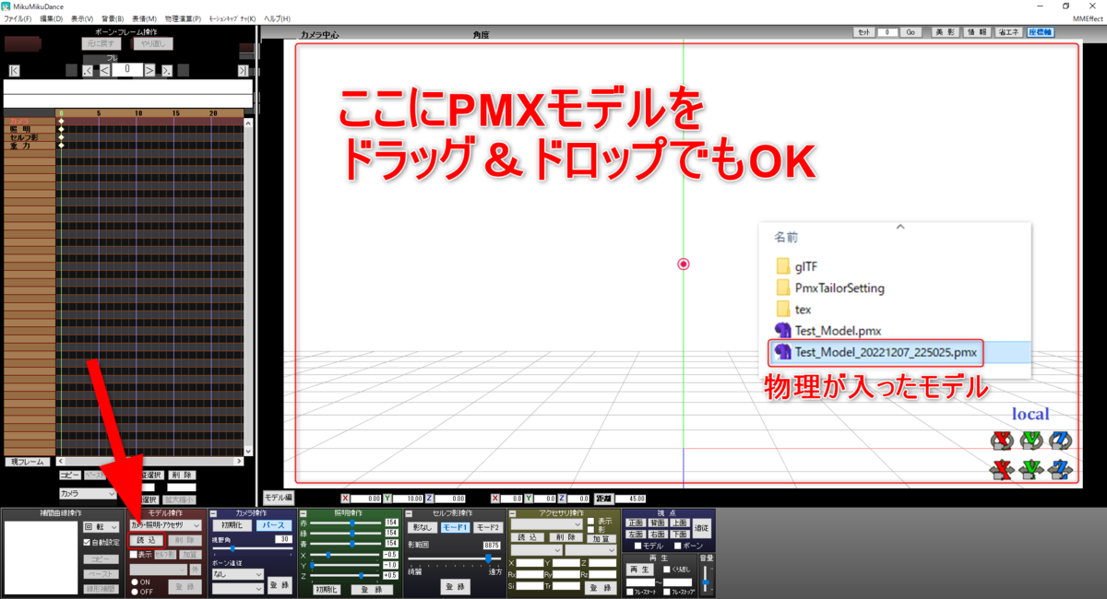Collapse the アクセサリ操作 panel
This screenshot has height=599, width=1107.
coord(512,512)
